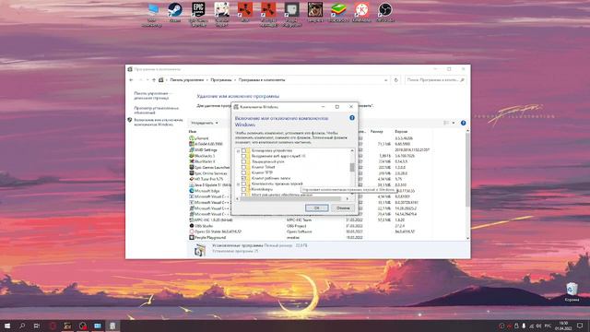Sort list by Размер column header

pyautogui.click(x=376, y=131)
